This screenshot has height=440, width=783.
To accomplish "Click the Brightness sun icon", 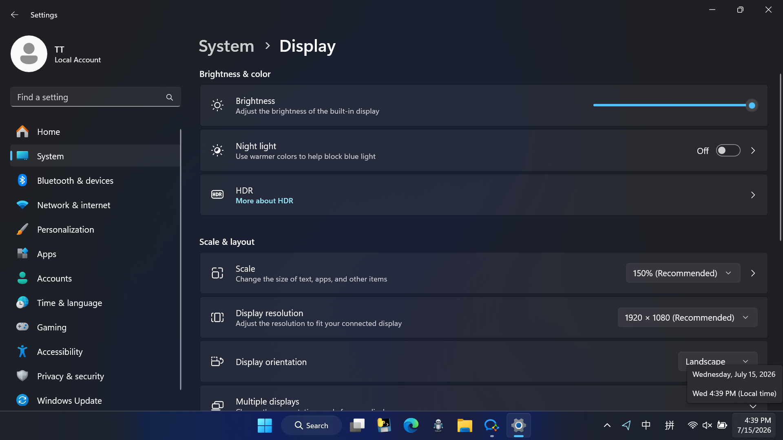I will (x=217, y=105).
